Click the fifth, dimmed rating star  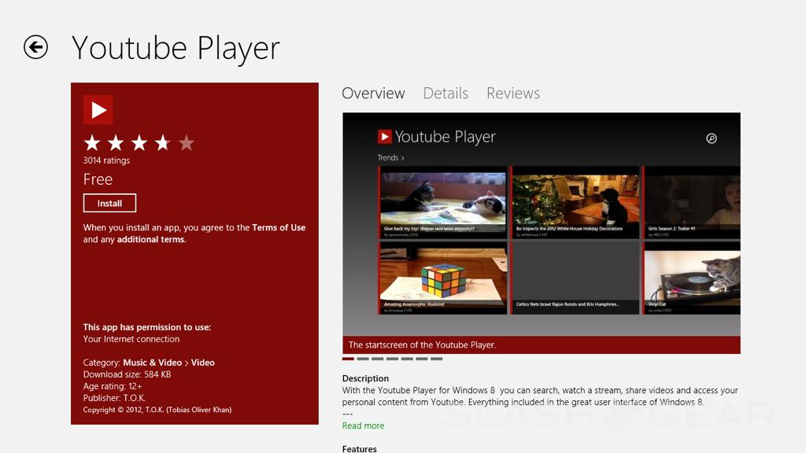[x=187, y=142]
